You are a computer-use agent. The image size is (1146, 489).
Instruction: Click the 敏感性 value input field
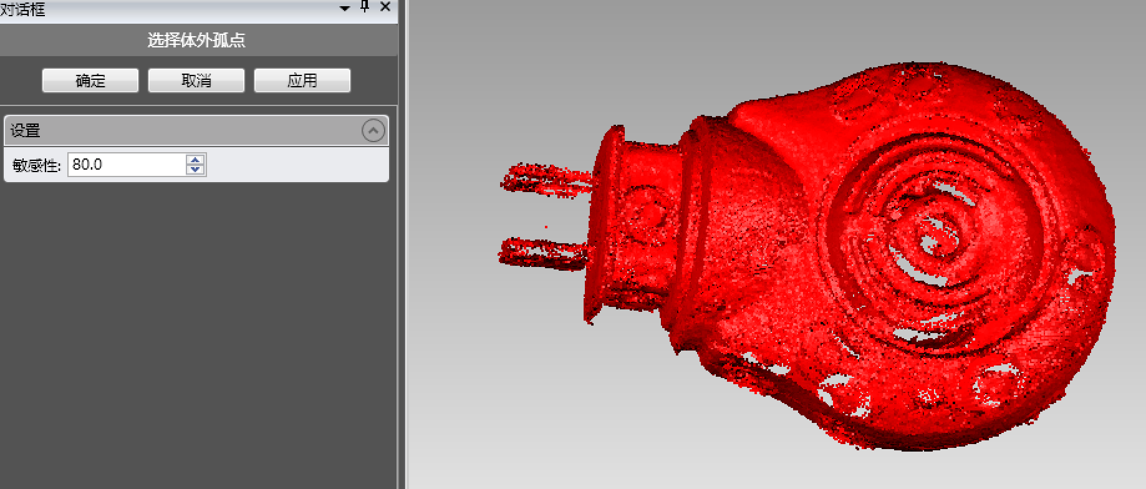pos(127,165)
